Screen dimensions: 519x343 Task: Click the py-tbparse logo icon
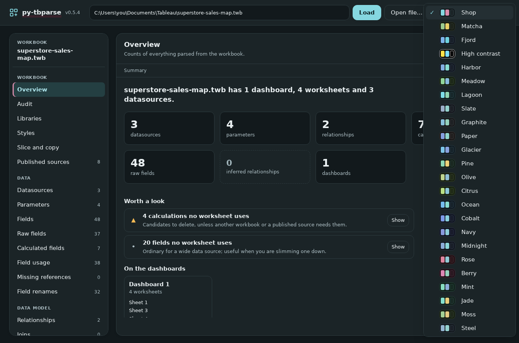click(13, 13)
